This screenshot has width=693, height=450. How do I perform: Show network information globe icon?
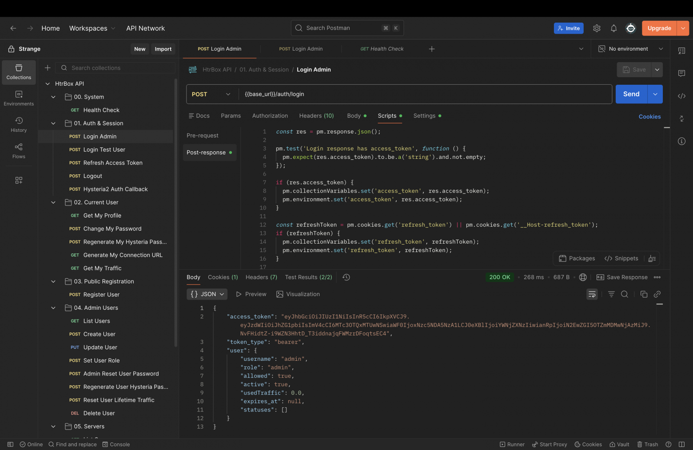point(583,277)
